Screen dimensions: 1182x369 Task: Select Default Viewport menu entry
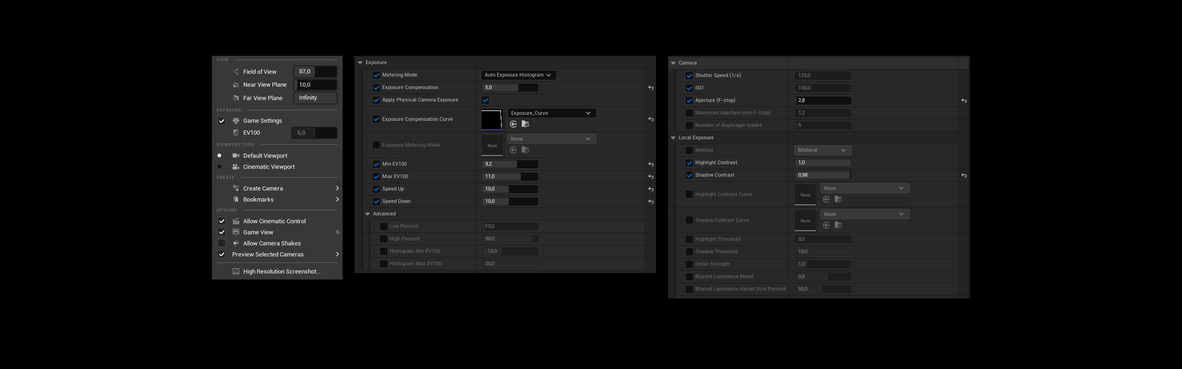277,155
